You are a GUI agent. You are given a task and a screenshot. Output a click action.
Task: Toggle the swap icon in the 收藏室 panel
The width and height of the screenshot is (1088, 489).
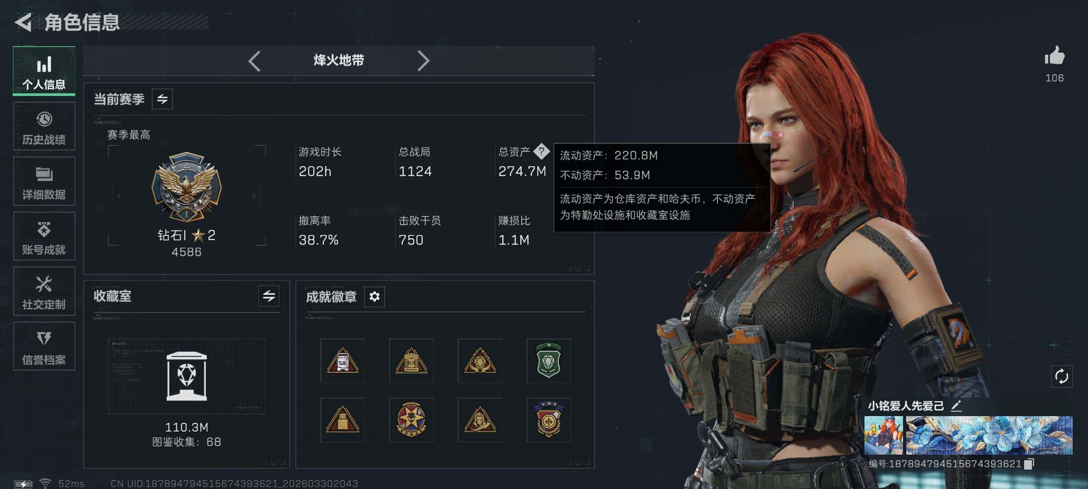coord(269,296)
